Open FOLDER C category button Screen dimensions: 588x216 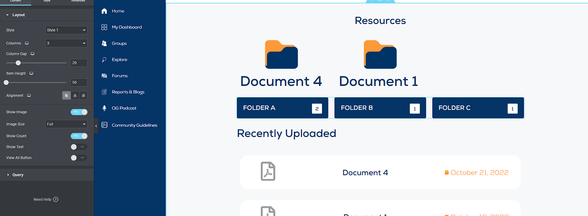tap(478, 108)
